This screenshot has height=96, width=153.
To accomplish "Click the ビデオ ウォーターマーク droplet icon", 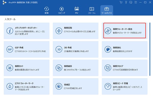I will (10, 86).
